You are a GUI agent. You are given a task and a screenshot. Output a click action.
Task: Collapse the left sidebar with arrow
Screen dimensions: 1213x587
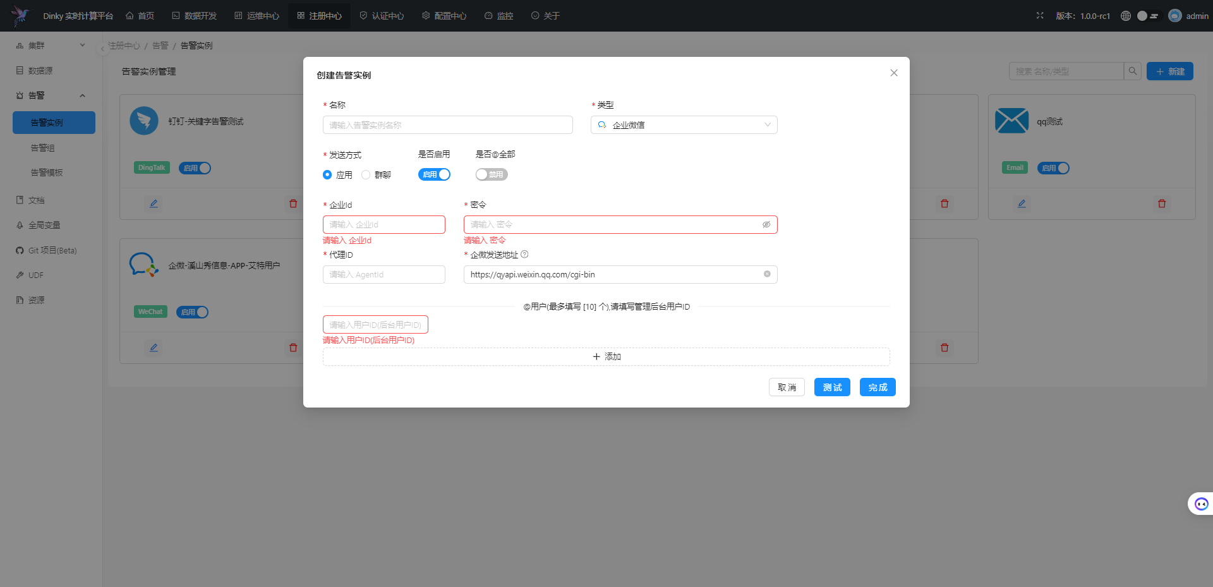coord(102,49)
